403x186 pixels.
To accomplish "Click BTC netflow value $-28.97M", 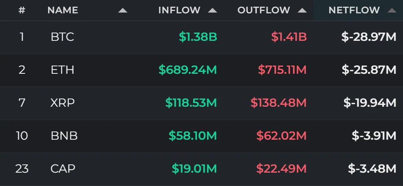I will tap(369, 37).
